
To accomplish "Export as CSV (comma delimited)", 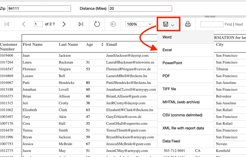I will [182, 115].
